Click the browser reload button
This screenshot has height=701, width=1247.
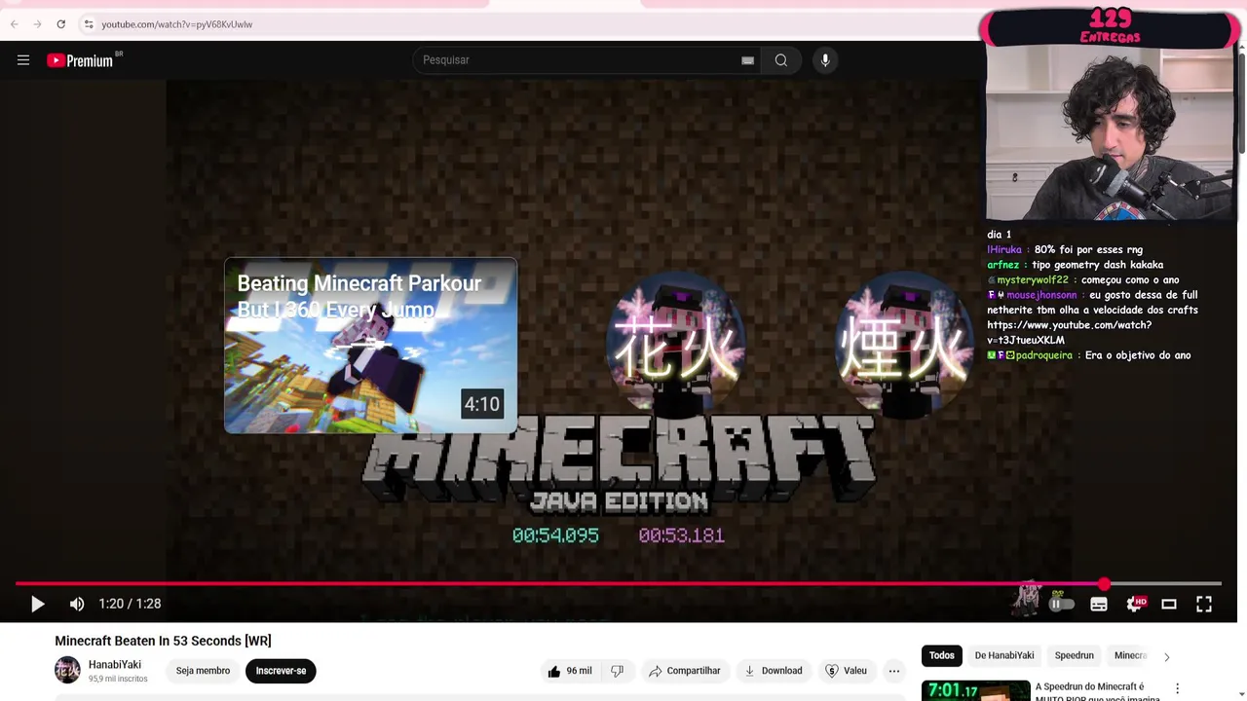click(x=60, y=24)
